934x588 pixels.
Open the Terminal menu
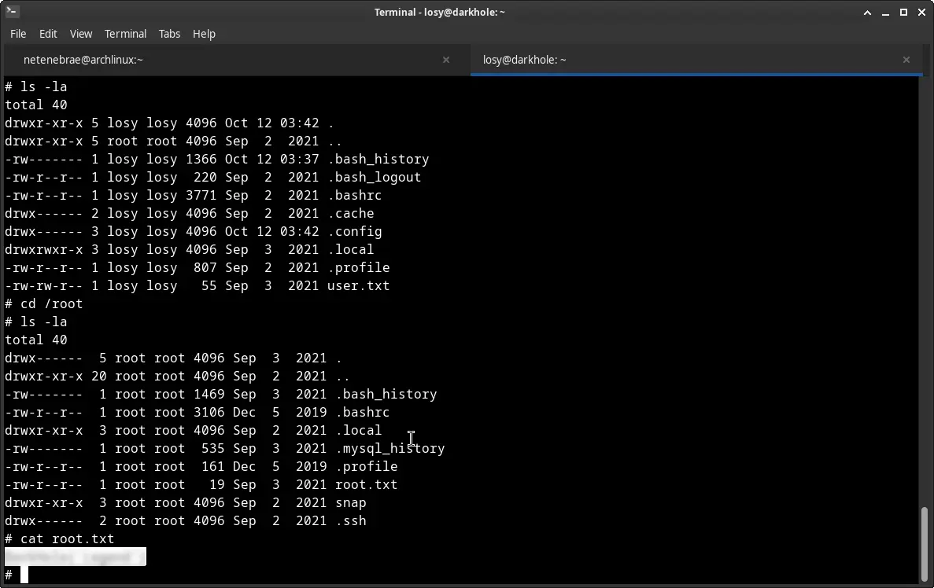[125, 34]
